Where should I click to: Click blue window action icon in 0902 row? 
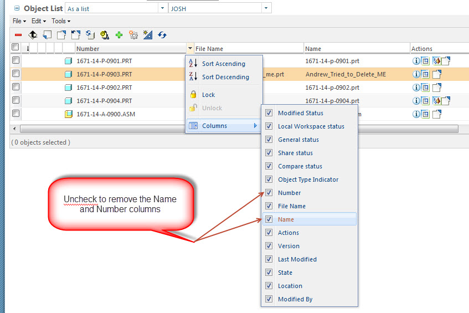click(x=425, y=88)
